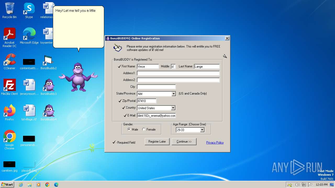Expand the Age Range dropdown
The width and height of the screenshot is (335, 188).
pyautogui.click(x=202, y=130)
